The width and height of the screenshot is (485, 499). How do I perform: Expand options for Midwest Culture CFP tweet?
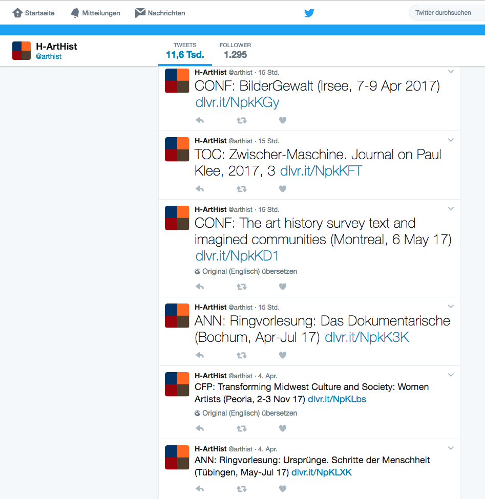pyautogui.click(x=451, y=375)
